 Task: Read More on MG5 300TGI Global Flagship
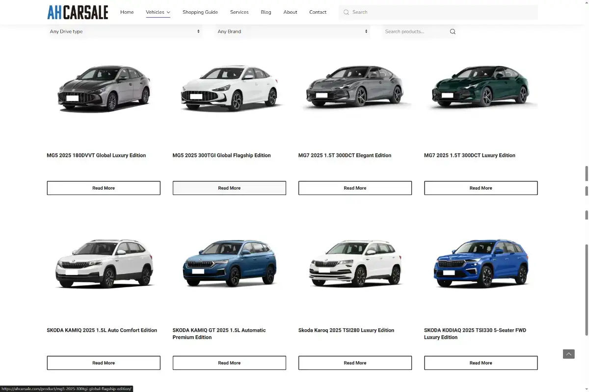point(229,188)
